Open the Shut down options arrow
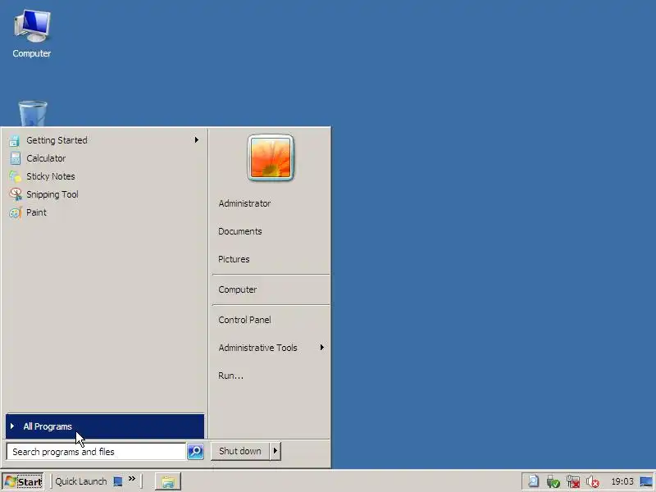Viewport: 656px width, 492px height. 276,451
